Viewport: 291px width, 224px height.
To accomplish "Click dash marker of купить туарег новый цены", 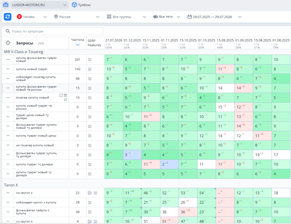I will point(8,136).
